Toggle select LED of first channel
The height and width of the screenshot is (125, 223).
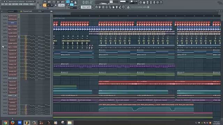(x=19, y=16)
